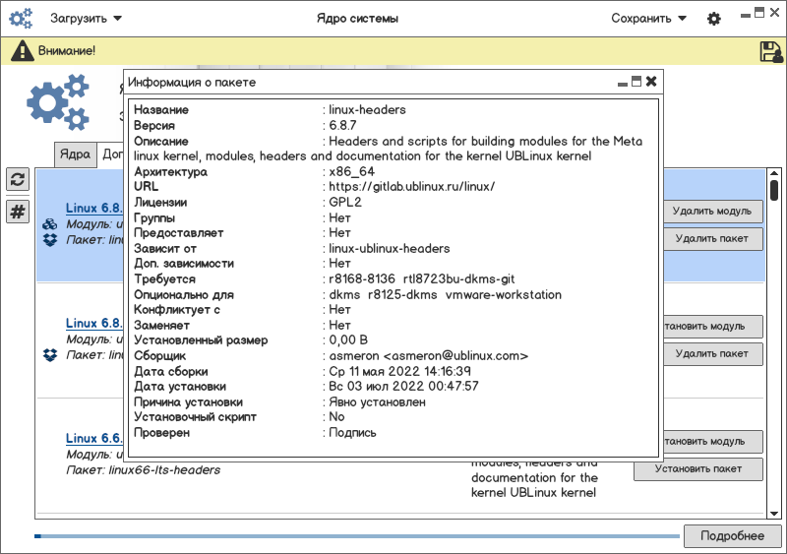Click the large gears logo image
Image resolution: width=787 pixels, height=554 pixels.
pos(58,102)
